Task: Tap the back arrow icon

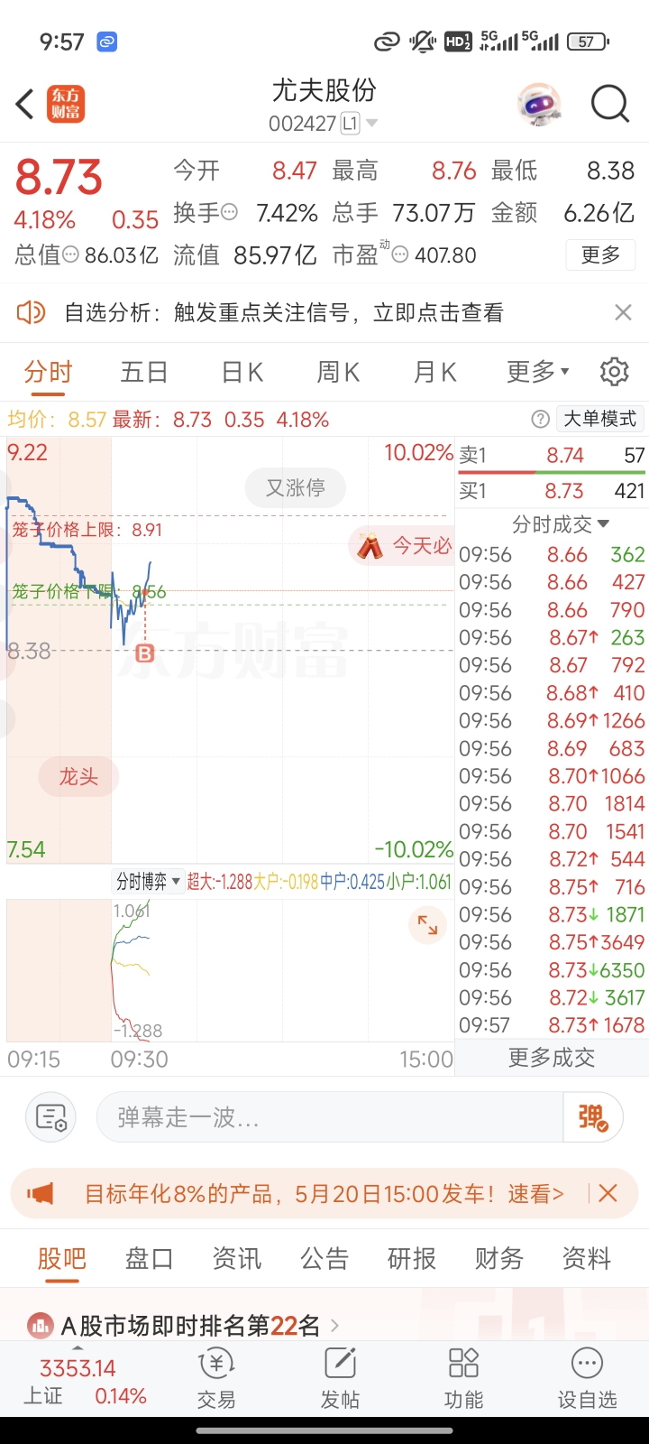Action: tap(25, 104)
